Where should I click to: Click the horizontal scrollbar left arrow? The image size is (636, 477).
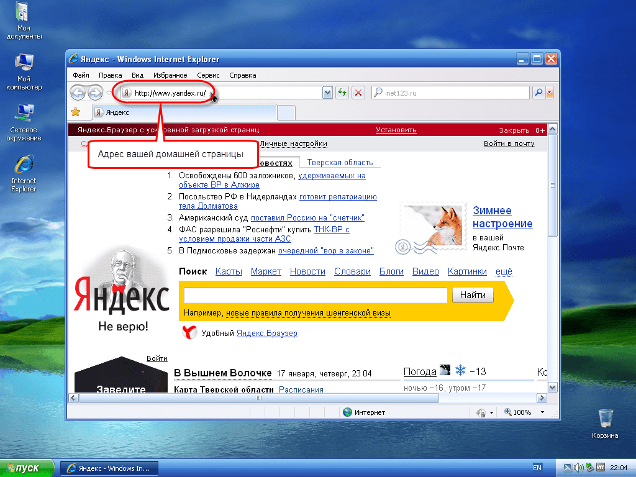pyautogui.click(x=73, y=398)
